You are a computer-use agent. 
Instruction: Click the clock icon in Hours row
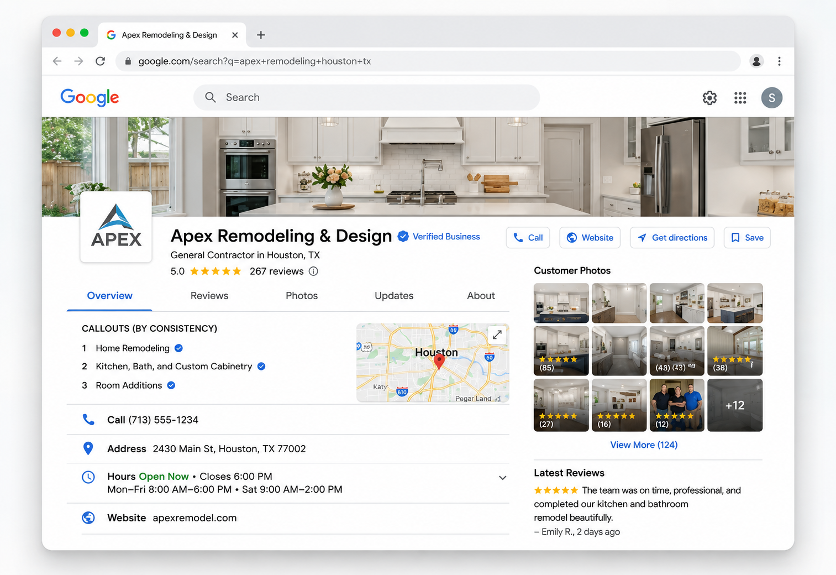point(88,477)
